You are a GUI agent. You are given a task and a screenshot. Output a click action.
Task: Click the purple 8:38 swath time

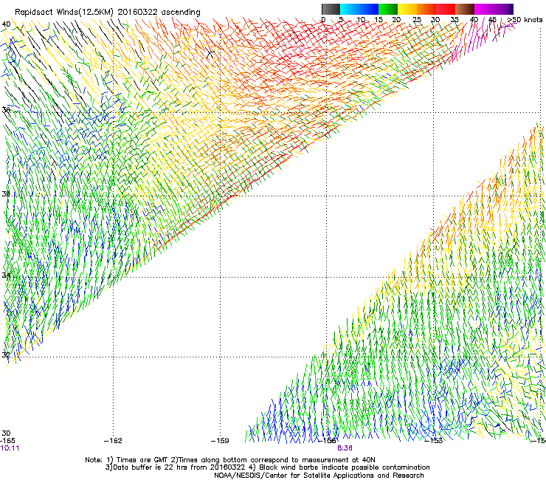pyautogui.click(x=345, y=448)
